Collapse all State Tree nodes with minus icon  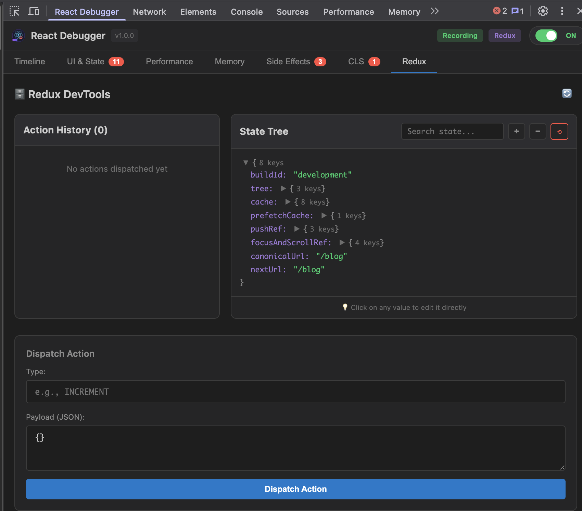click(x=538, y=131)
